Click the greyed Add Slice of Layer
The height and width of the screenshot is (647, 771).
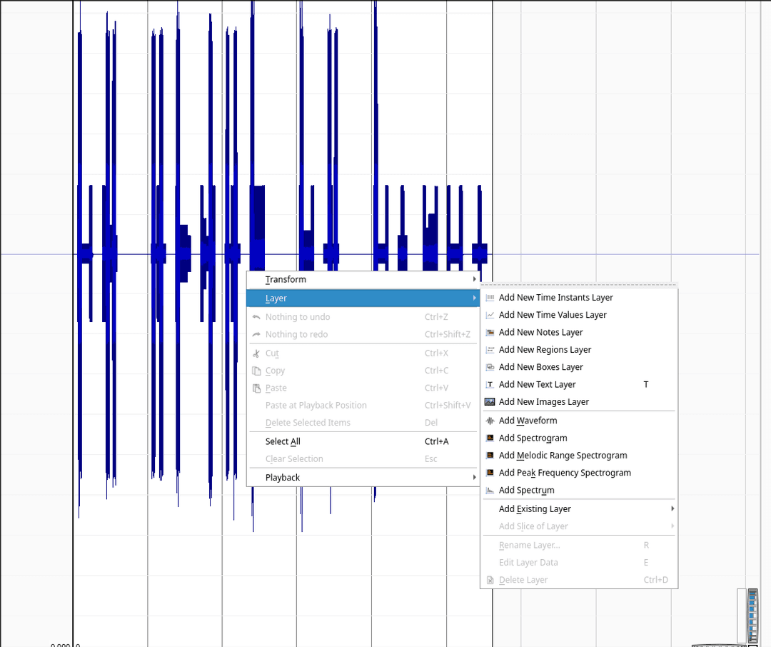tap(579, 526)
